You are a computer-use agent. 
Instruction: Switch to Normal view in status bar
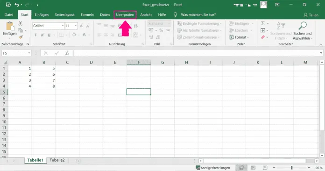241,168
